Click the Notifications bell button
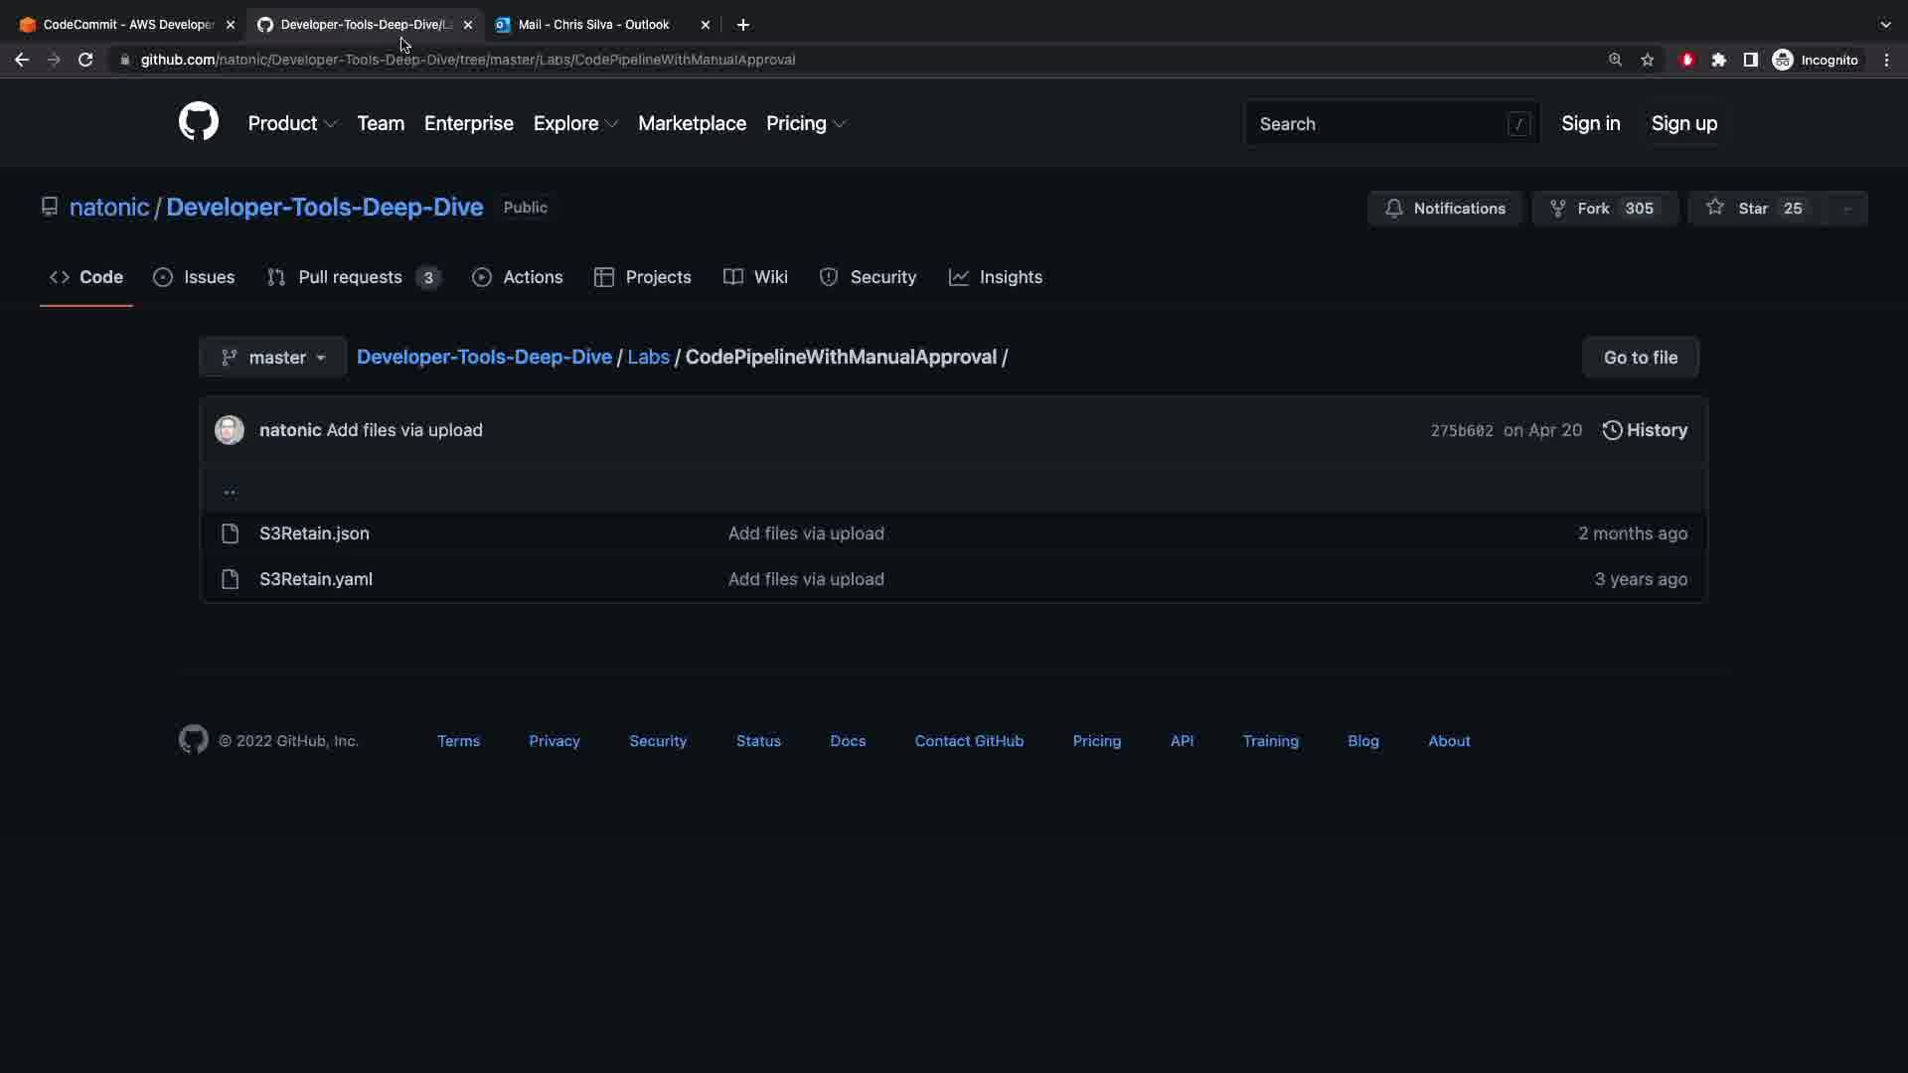This screenshot has height=1073, width=1908. point(1445,209)
